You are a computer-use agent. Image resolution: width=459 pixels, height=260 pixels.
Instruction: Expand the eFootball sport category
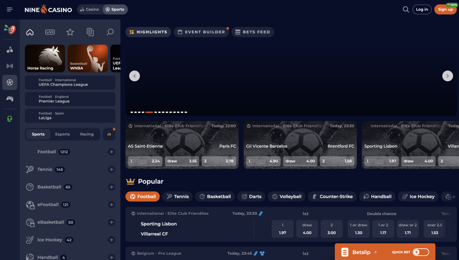111,205
